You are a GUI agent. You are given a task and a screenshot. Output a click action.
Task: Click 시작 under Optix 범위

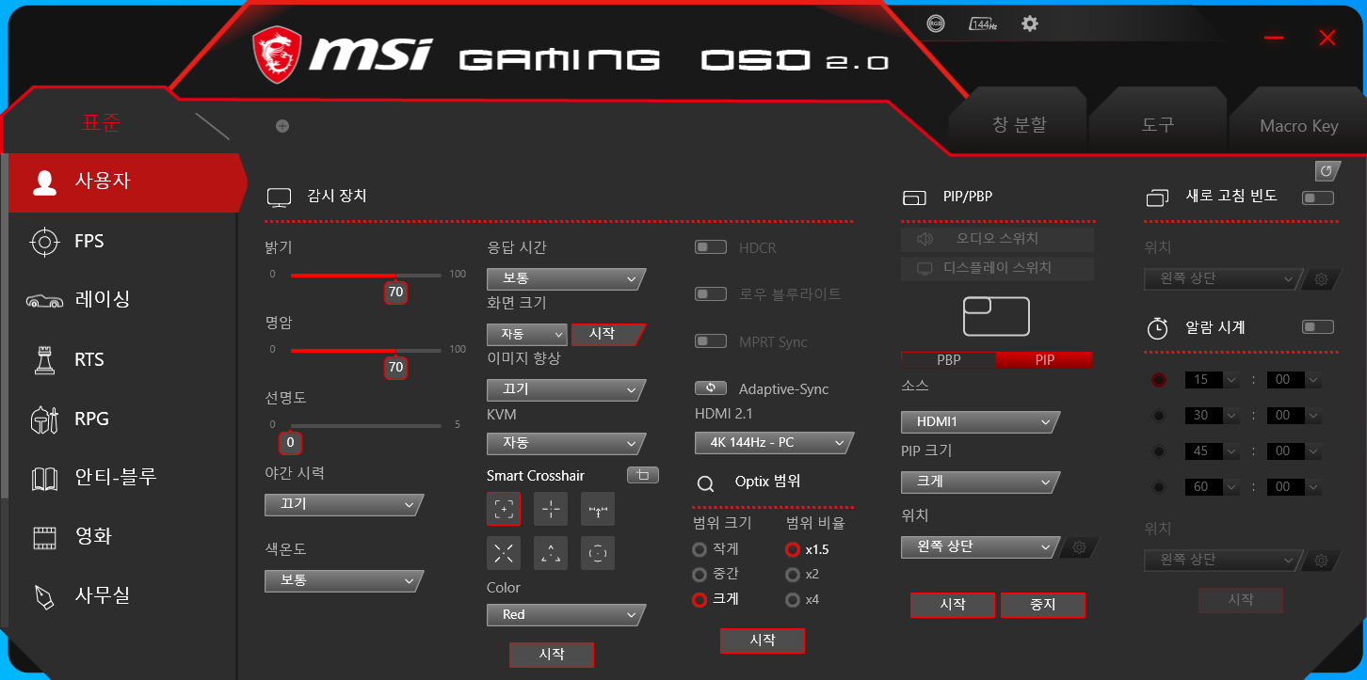click(763, 640)
